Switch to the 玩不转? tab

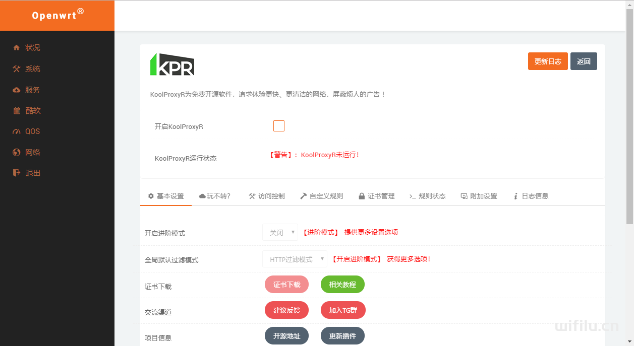(215, 196)
